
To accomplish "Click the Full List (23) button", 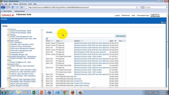I will 120,36.
